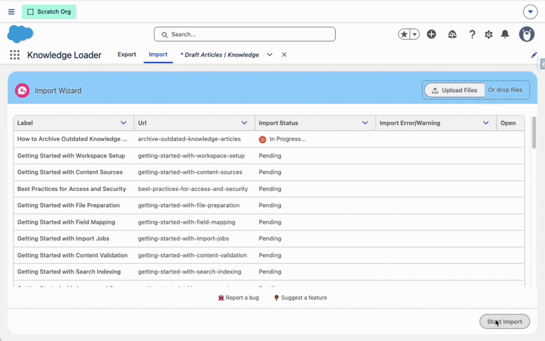This screenshot has height=341, width=545.
Task: Click the Report a bug icon
Action: (x=221, y=298)
